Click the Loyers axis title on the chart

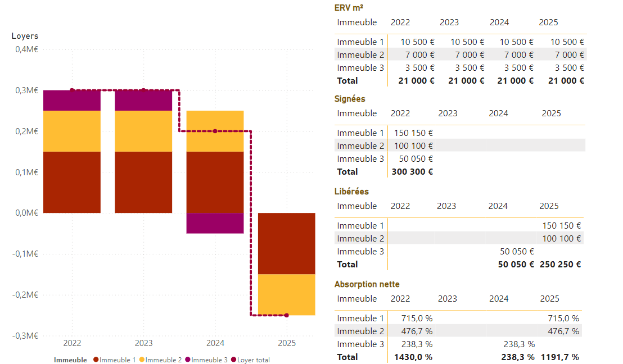pyautogui.click(x=25, y=35)
